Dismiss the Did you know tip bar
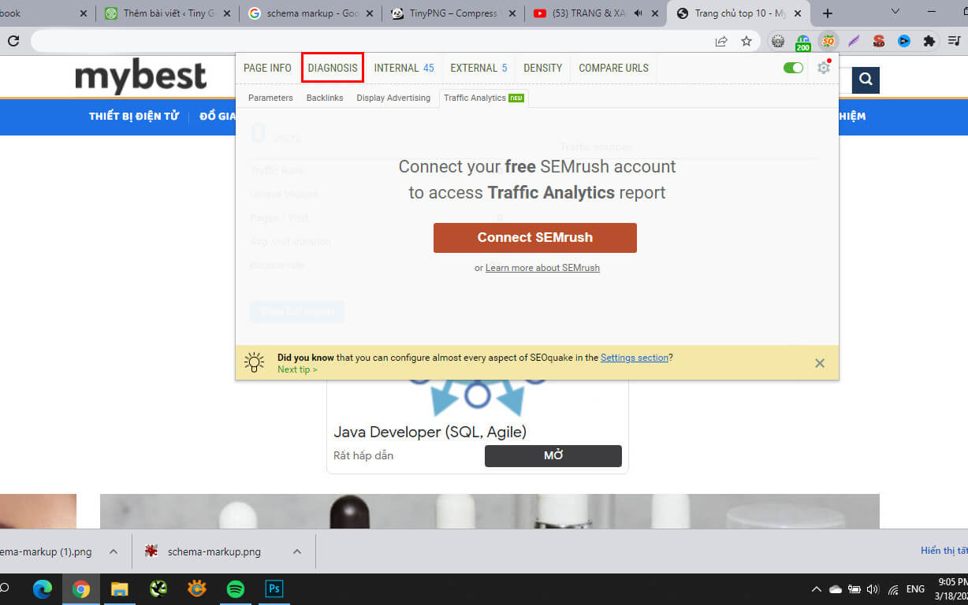 click(x=820, y=363)
